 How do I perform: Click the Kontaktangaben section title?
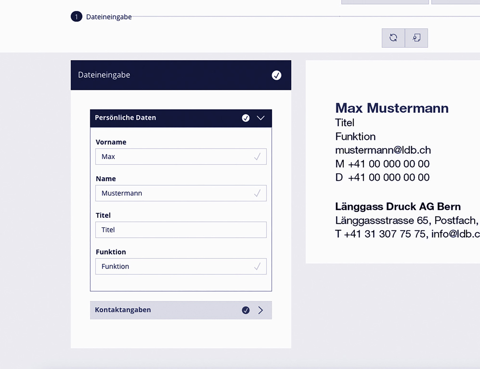(123, 310)
